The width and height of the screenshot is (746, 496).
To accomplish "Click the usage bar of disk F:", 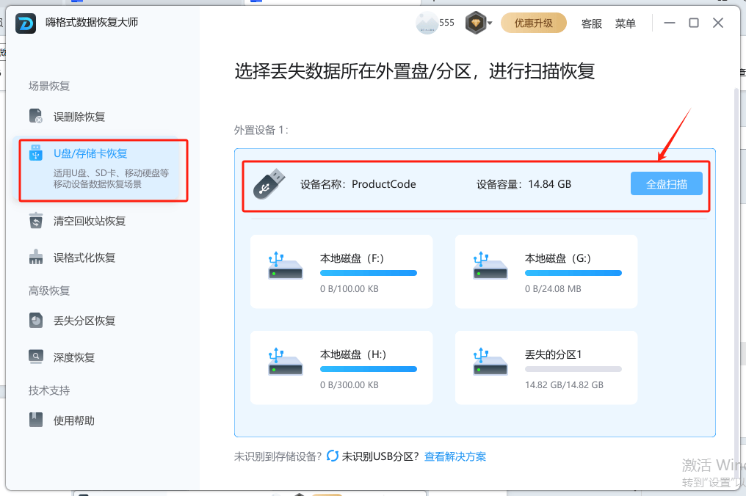I will point(369,273).
